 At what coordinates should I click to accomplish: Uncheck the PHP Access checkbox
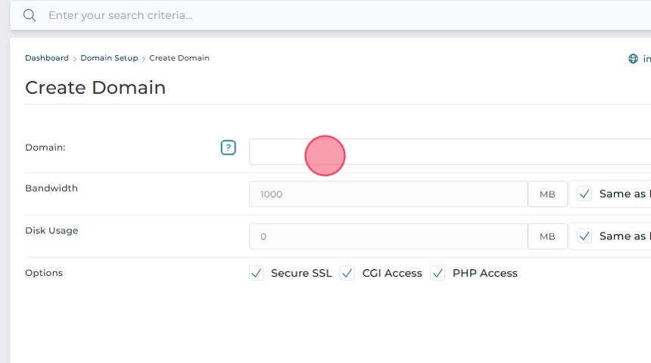(x=438, y=273)
